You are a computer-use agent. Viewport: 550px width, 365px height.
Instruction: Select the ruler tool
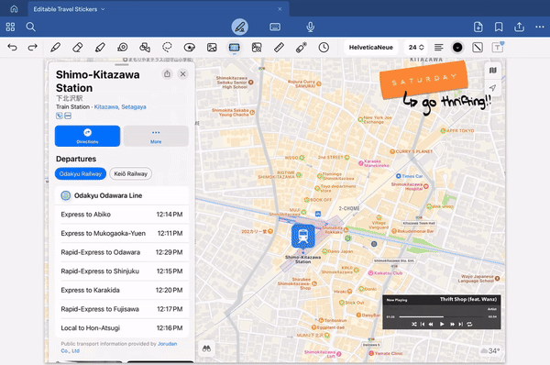pos(279,48)
